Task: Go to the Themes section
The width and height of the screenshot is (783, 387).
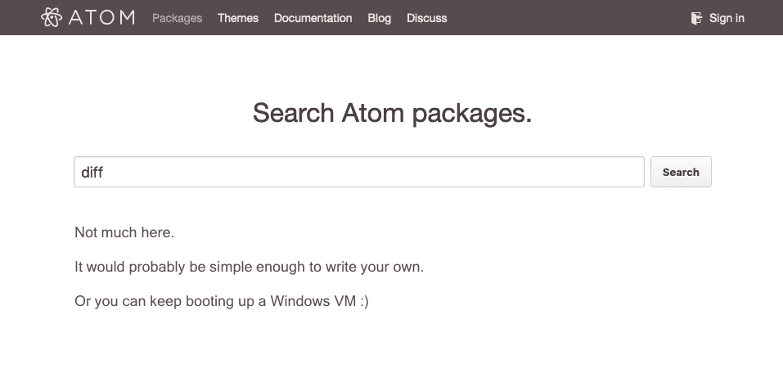Action: pyautogui.click(x=238, y=18)
